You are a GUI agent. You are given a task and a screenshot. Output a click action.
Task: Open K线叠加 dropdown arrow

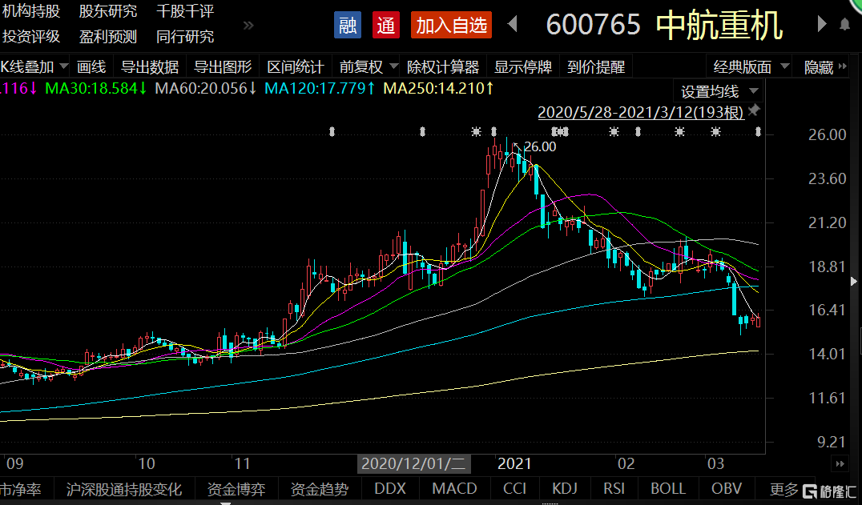(64, 66)
